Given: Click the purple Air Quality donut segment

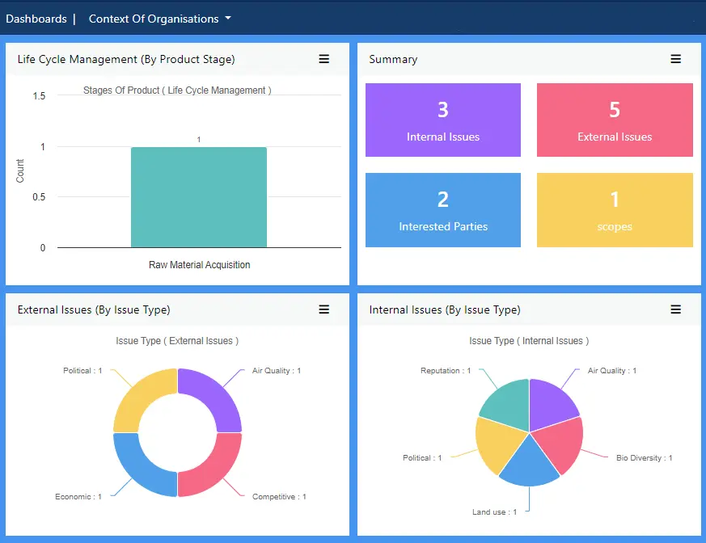Looking at the screenshot, I should [213, 396].
